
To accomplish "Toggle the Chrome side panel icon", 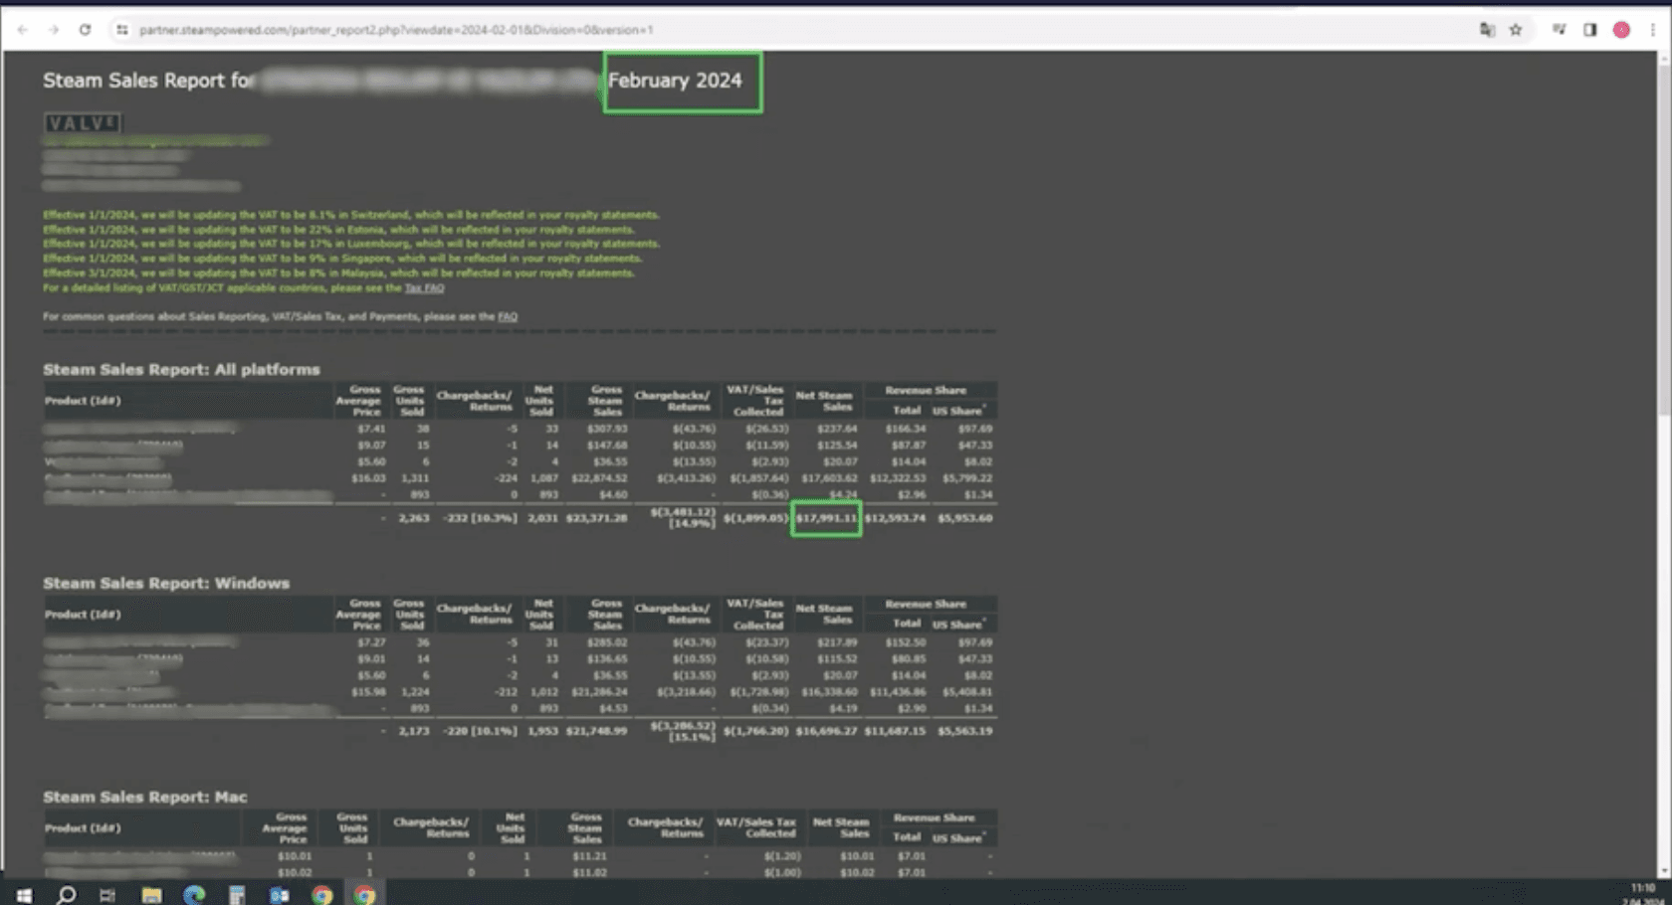I will point(1590,30).
